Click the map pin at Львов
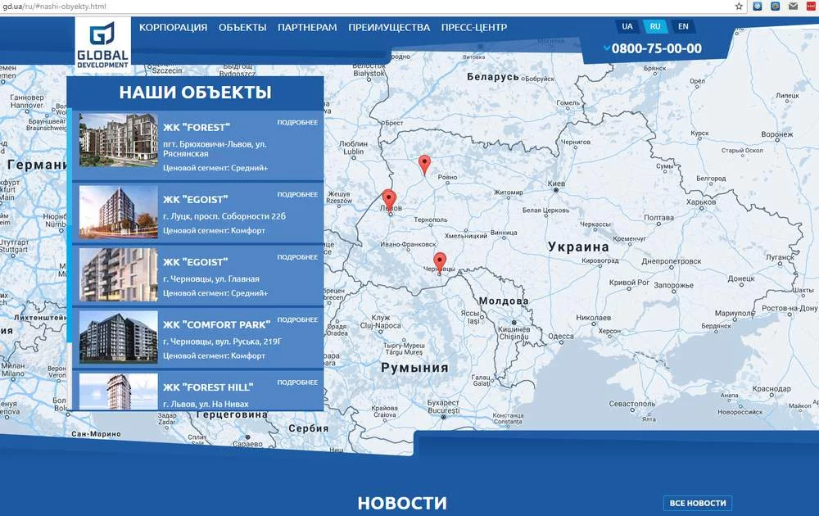 click(x=389, y=200)
